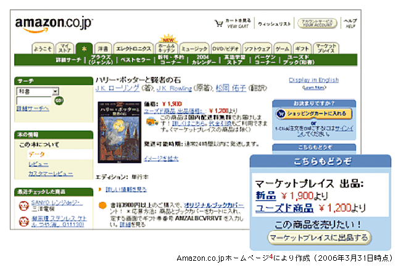Open the ユーズド商品 出品価格 link

tap(175, 111)
